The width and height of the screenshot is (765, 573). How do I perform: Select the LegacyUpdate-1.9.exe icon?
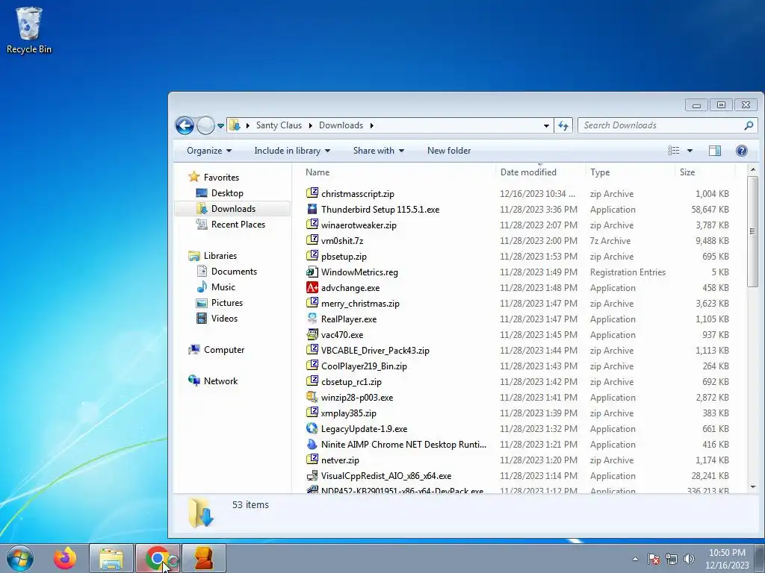312,428
